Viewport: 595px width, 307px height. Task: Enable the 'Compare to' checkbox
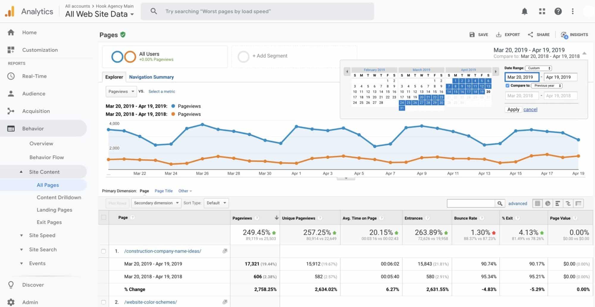507,85
